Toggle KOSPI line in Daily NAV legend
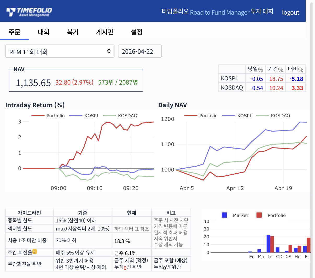 (237, 116)
